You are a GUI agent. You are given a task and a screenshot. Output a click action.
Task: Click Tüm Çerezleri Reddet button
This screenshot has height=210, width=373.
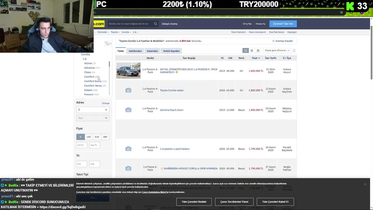pyautogui.click(x=194, y=202)
